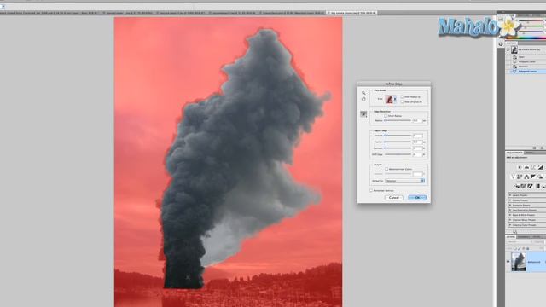Add a Hue/Saturation adjustment layer
The height and width of the screenshot is (307, 546).
(520, 177)
